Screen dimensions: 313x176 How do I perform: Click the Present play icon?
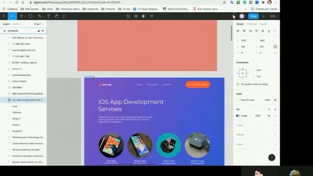[264, 16]
